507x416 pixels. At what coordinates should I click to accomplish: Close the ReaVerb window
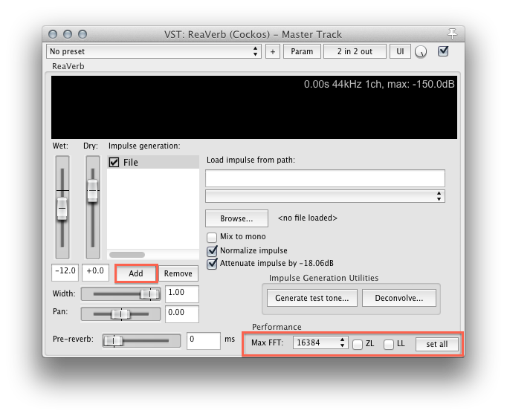click(53, 34)
